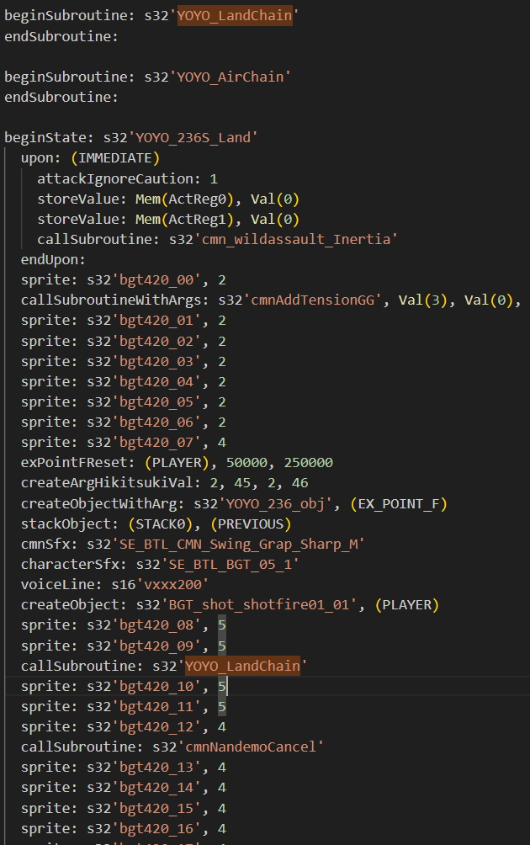The image size is (530, 845).
Task: Click 'BGT_shot_shotfire01_01' object string
Action: [x=259, y=605]
